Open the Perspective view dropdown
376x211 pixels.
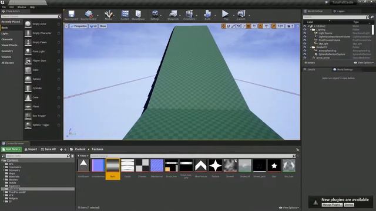(79, 26)
